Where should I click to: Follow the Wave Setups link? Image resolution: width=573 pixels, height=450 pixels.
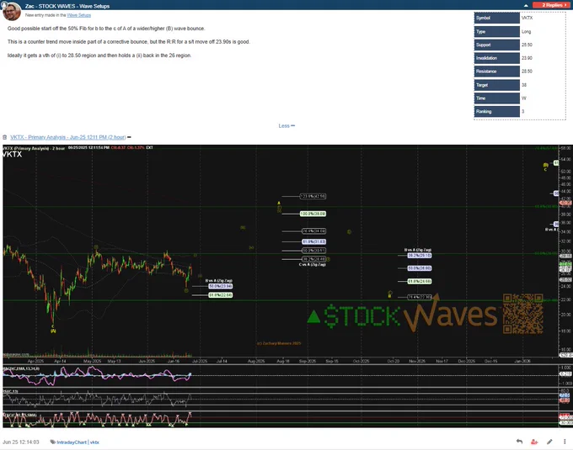coord(79,15)
